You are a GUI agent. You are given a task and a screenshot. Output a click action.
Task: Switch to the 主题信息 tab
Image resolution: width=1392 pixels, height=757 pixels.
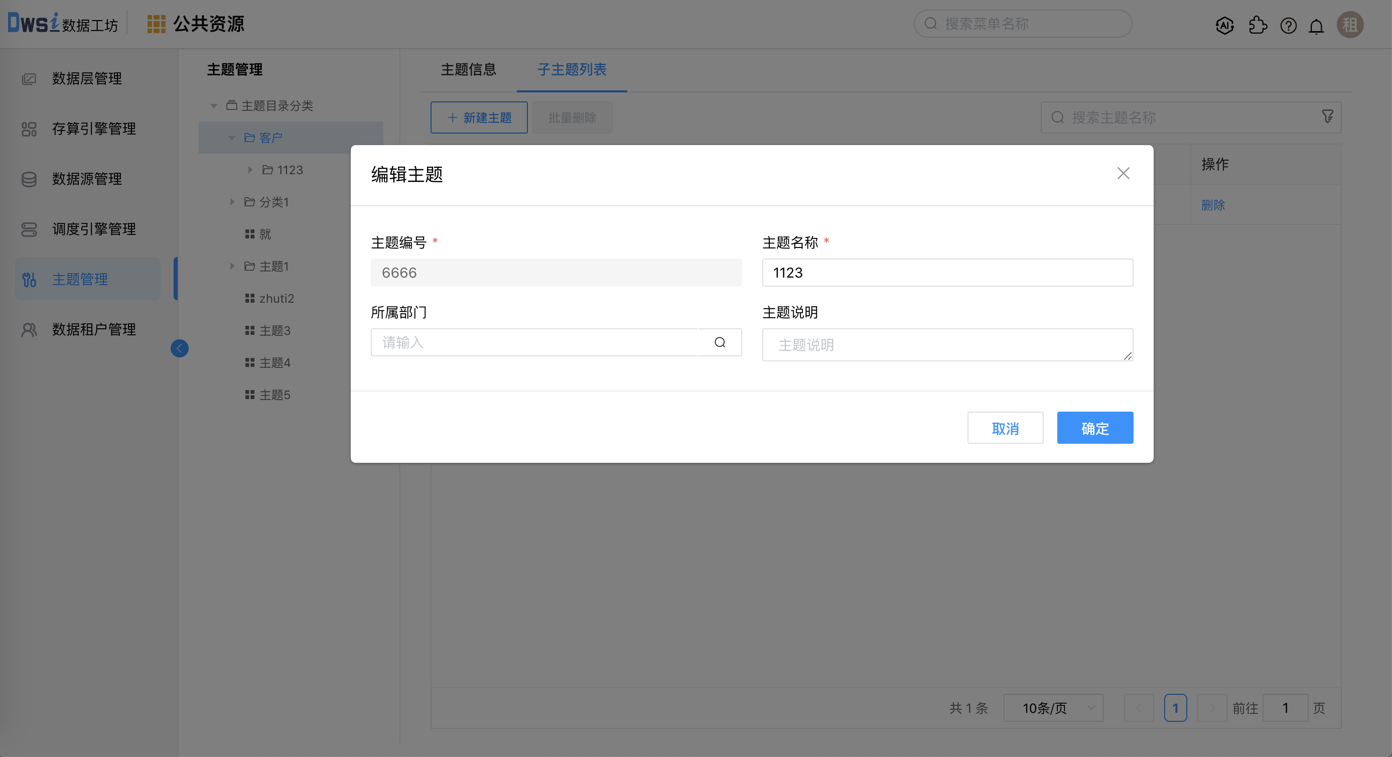(469, 70)
